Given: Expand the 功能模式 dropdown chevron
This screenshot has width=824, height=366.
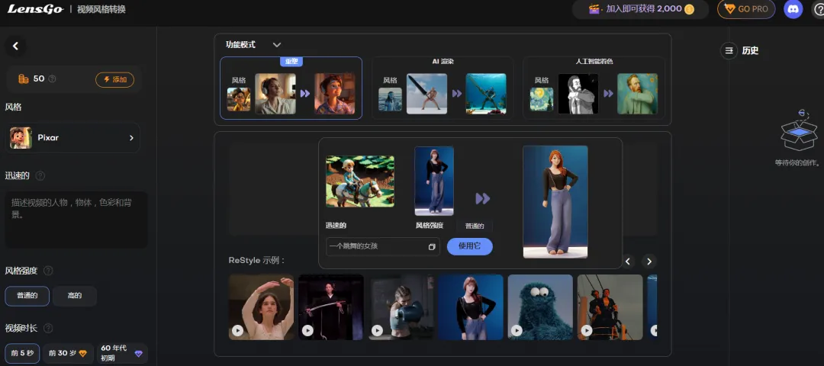Looking at the screenshot, I should (277, 45).
